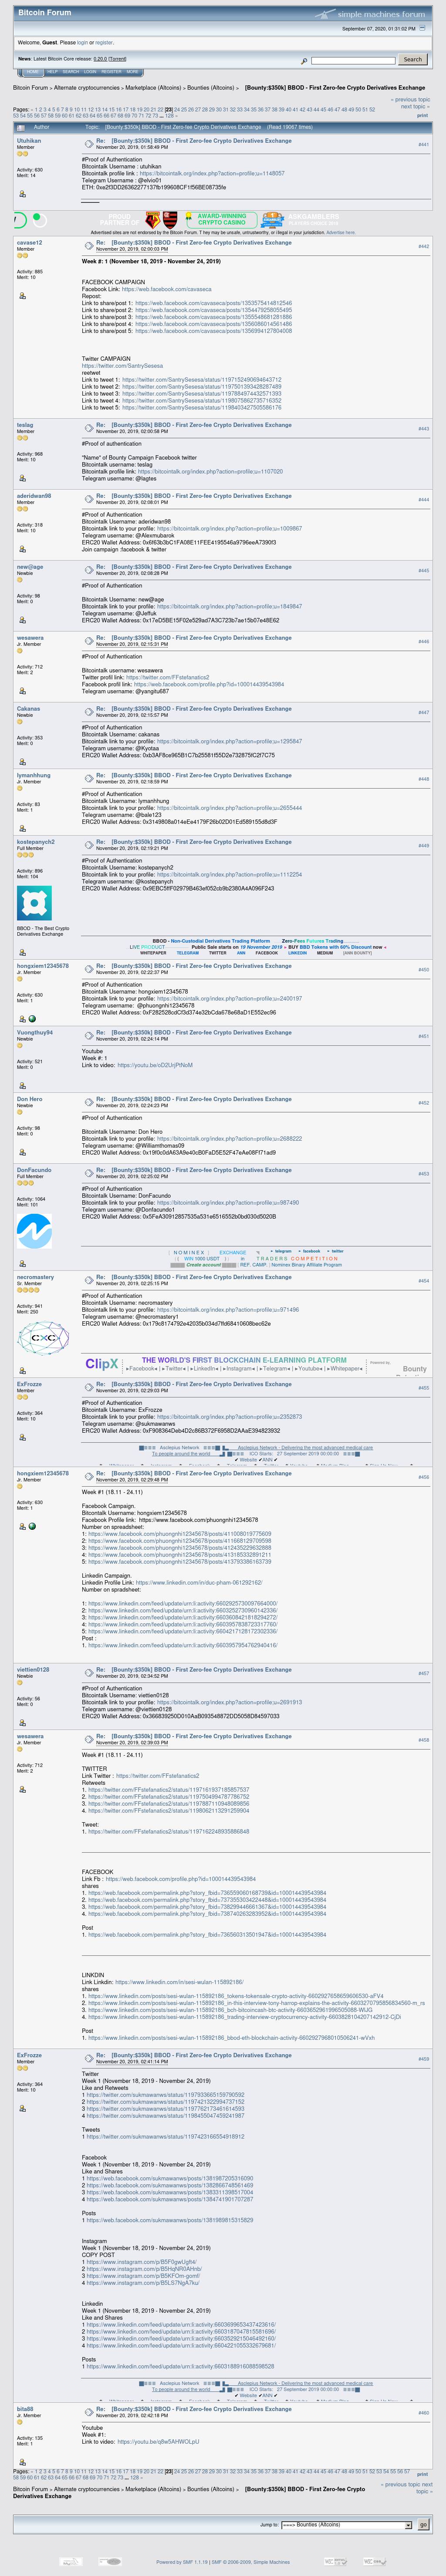Select MORE in the navigation menu
446x2576 pixels.
132,72
